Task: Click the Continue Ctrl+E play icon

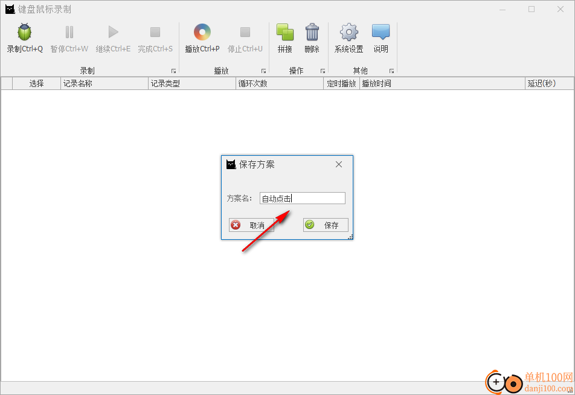Action: pos(114,32)
